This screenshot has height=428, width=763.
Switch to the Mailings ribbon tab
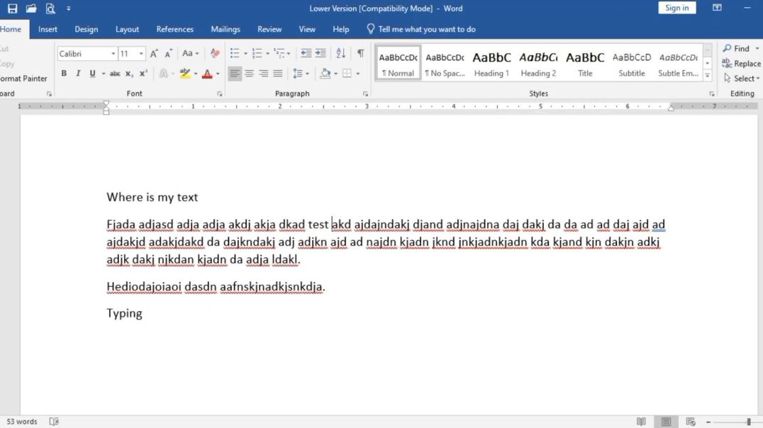225,29
